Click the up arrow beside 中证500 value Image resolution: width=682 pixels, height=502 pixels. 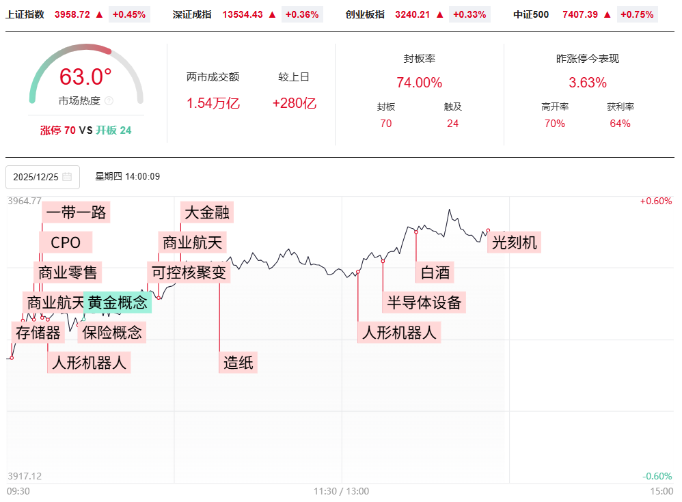pos(608,14)
